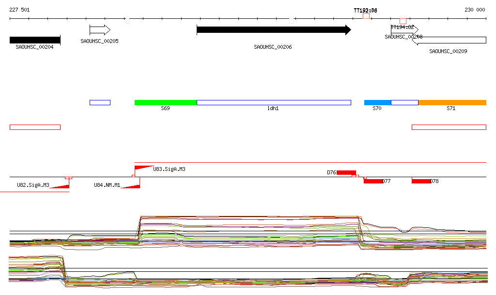The image size is (496, 295).
Task: Click the green S69 segment
Action: (165, 102)
